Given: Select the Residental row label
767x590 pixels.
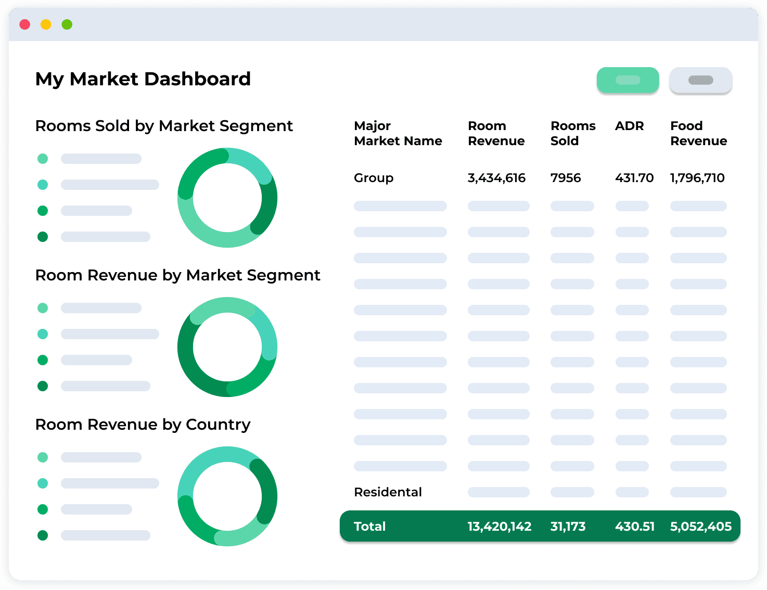Looking at the screenshot, I should coord(388,492).
